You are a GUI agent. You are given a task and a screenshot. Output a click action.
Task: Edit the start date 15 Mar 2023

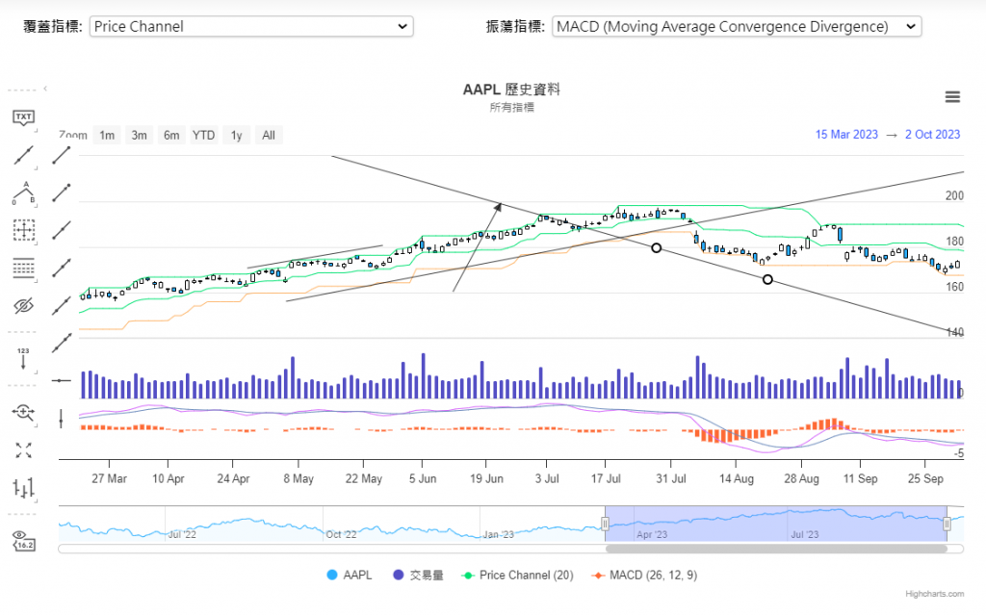pyautogui.click(x=846, y=135)
